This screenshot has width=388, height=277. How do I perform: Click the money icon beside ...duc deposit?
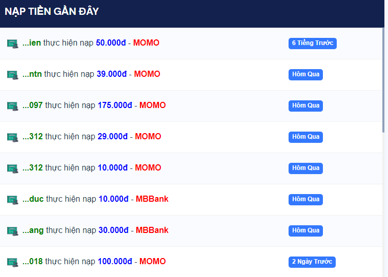13,200
